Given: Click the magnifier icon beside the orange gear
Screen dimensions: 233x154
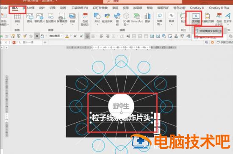Looking at the screenshot, I should 207,42.
